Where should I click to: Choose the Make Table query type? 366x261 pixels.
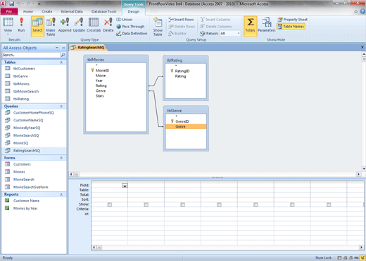(51, 27)
